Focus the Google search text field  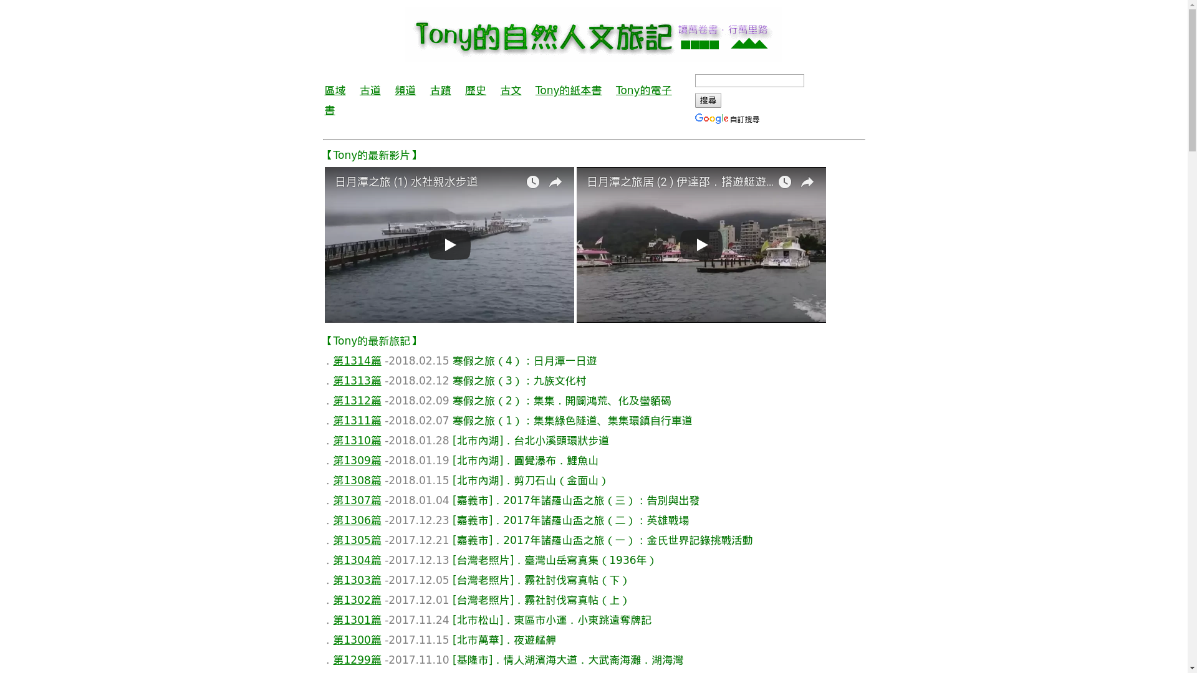tap(749, 81)
